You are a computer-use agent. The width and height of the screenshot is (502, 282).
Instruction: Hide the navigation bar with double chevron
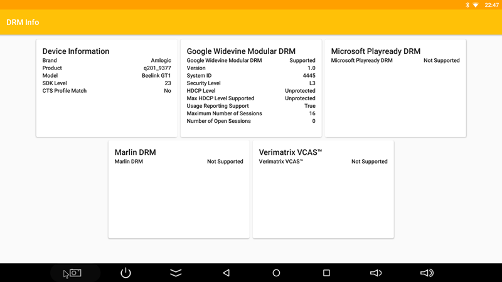point(176,273)
